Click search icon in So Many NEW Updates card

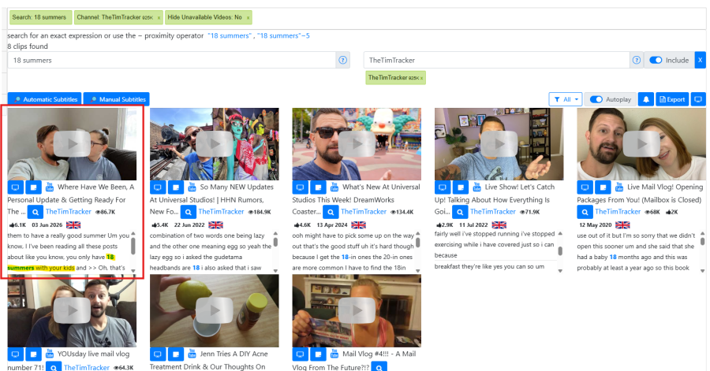(x=188, y=211)
